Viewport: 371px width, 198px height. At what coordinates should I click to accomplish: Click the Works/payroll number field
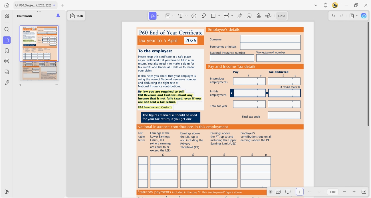(278, 58)
